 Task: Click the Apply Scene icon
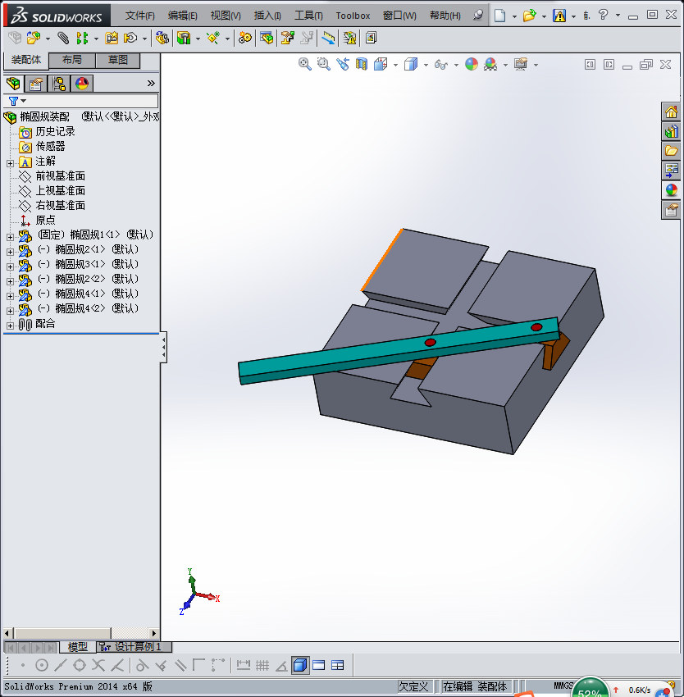point(490,65)
